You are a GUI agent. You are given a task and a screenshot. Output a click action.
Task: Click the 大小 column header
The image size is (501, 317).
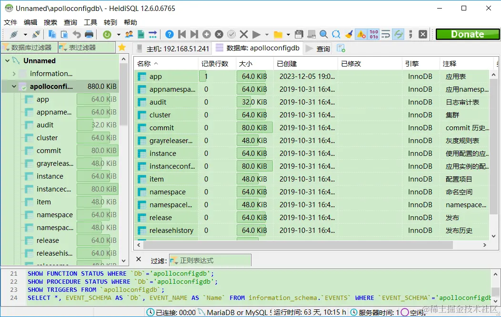point(255,64)
